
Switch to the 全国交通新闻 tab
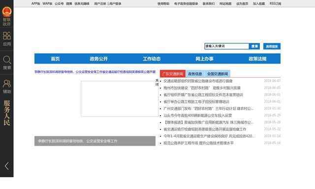point(218,74)
